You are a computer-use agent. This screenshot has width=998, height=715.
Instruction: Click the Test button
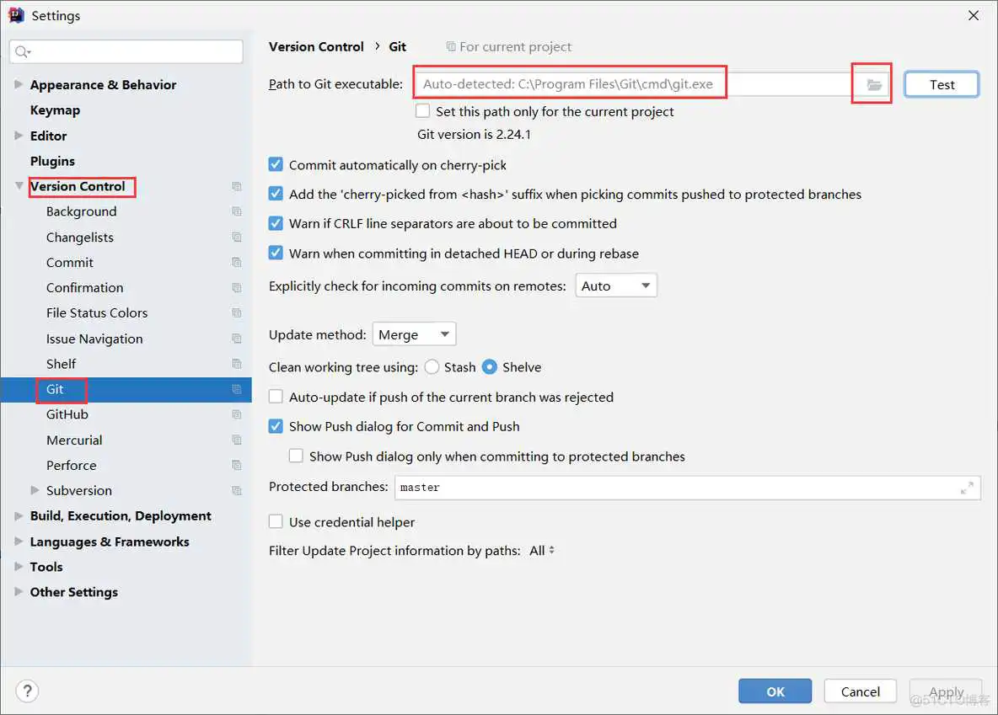point(942,84)
